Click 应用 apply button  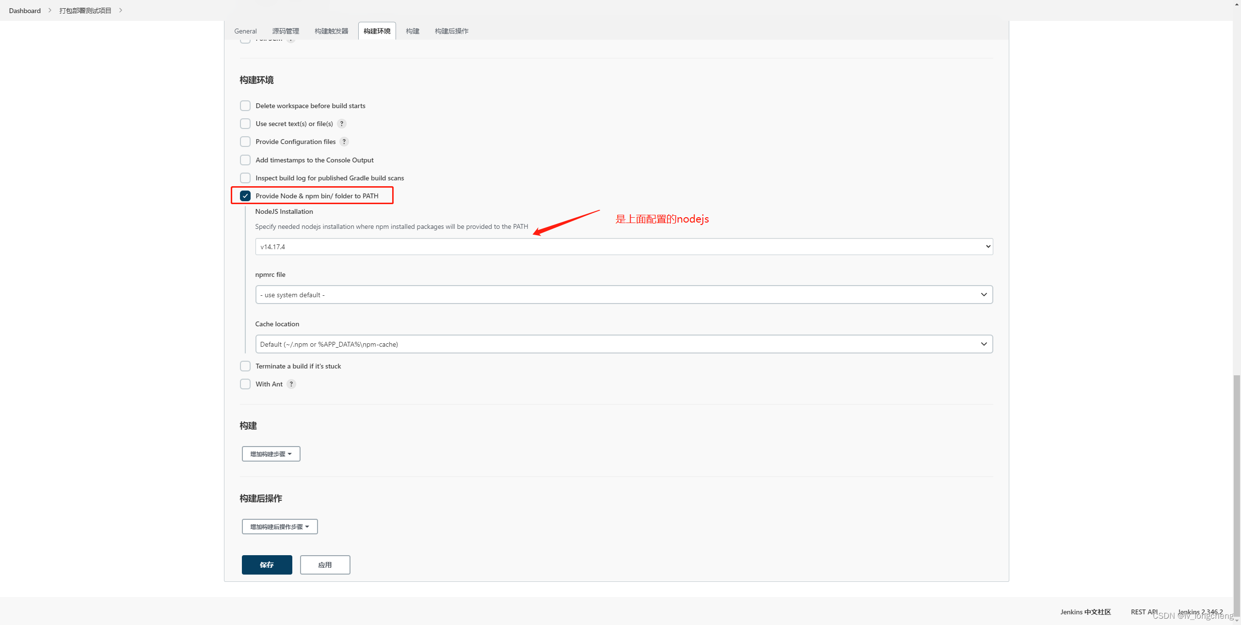coord(325,565)
